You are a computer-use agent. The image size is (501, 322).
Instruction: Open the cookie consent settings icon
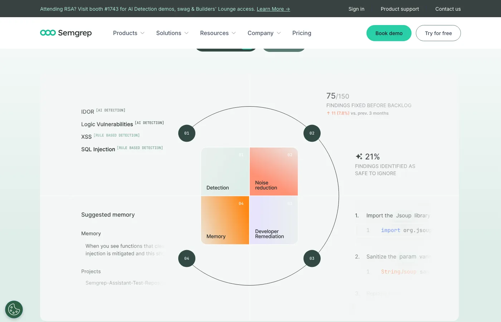point(14,309)
